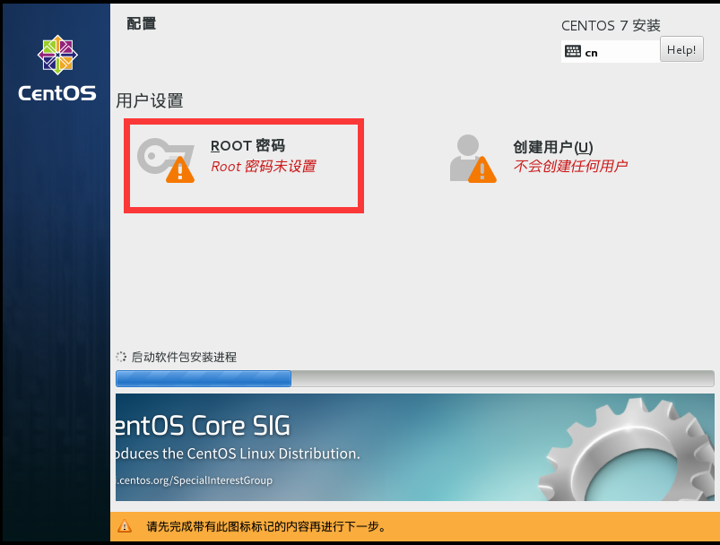
Task: Click the 启动软件包安装进程 status text
Action: coord(184,357)
